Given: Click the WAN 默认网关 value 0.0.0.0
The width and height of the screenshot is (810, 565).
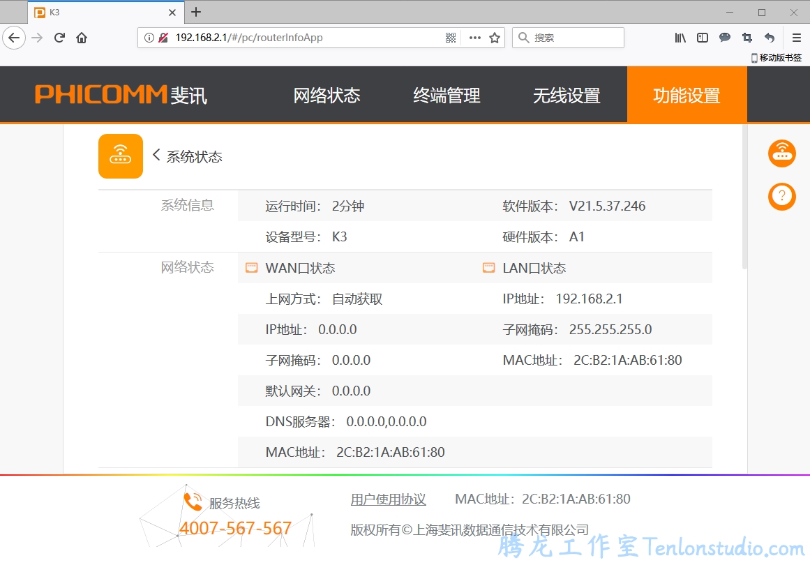Looking at the screenshot, I should (x=351, y=391).
